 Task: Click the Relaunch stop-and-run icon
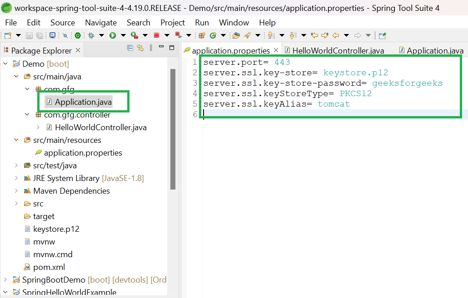[x=179, y=35]
